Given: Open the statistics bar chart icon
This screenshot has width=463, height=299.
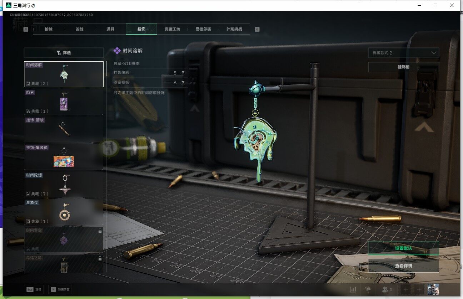Looking at the screenshot, I should 353,290.
